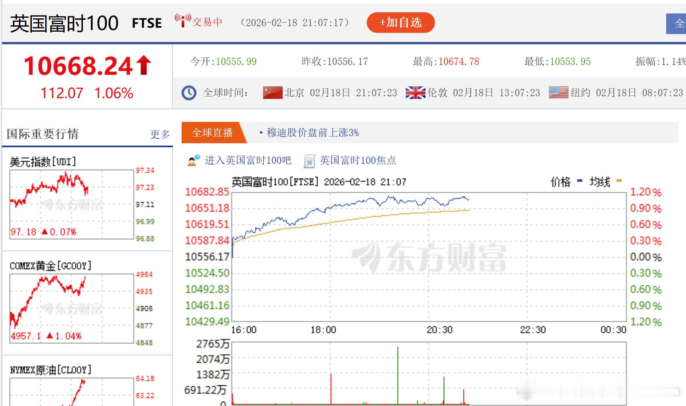The image size is (686, 406).
Task: Click the forum icon before 进入英国富时100吧
Action: (x=194, y=161)
